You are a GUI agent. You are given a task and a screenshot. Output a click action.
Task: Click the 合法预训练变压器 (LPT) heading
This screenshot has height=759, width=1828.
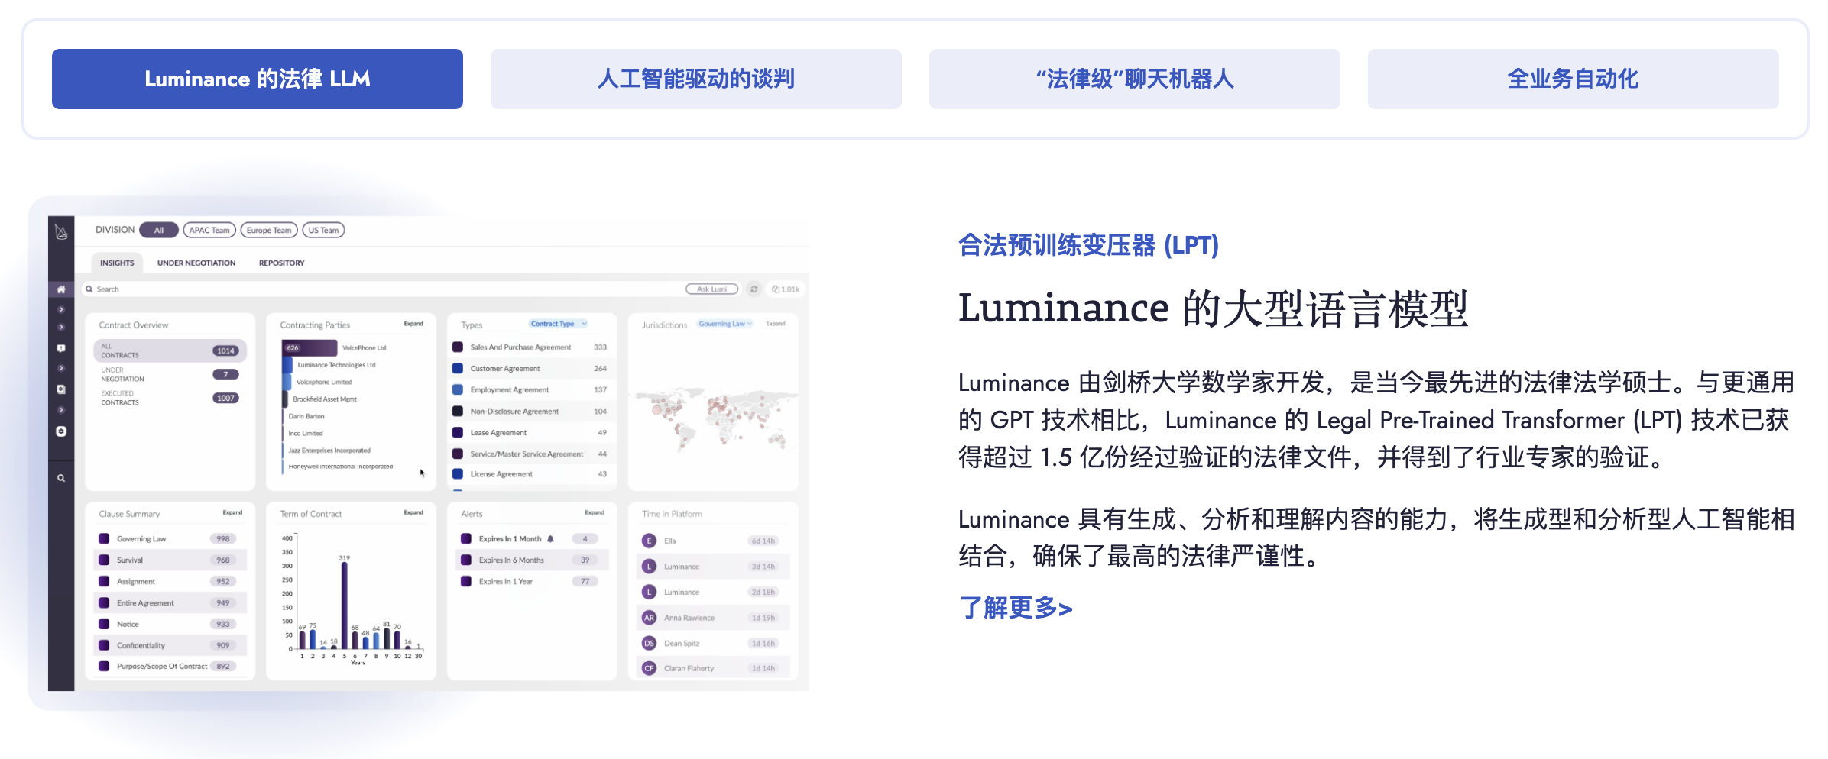click(x=1088, y=245)
